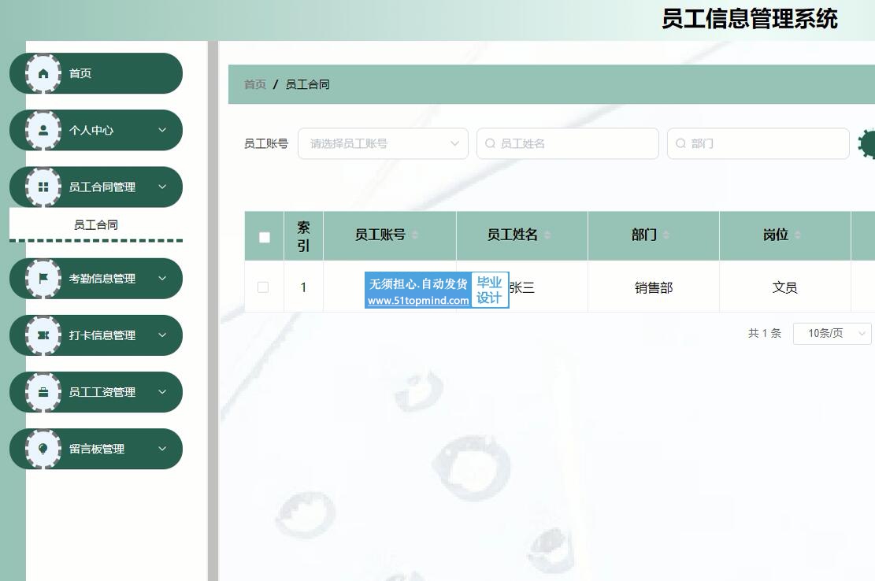The height and width of the screenshot is (581, 875).
Task: Click the 员工信息管理系统 title
Action: (750, 19)
